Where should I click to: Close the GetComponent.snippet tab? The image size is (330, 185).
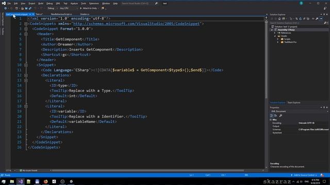pos(33,14)
